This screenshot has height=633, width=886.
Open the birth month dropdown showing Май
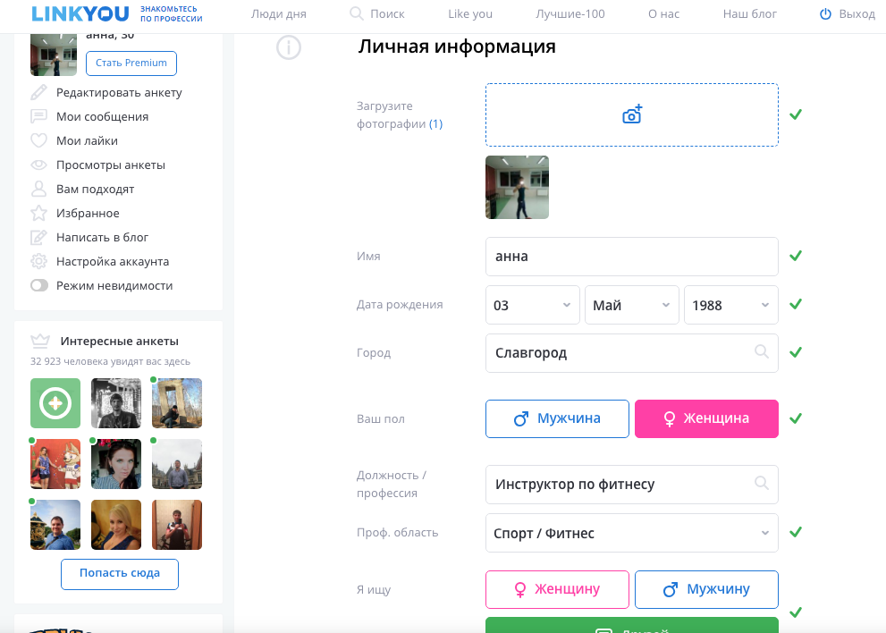click(632, 305)
